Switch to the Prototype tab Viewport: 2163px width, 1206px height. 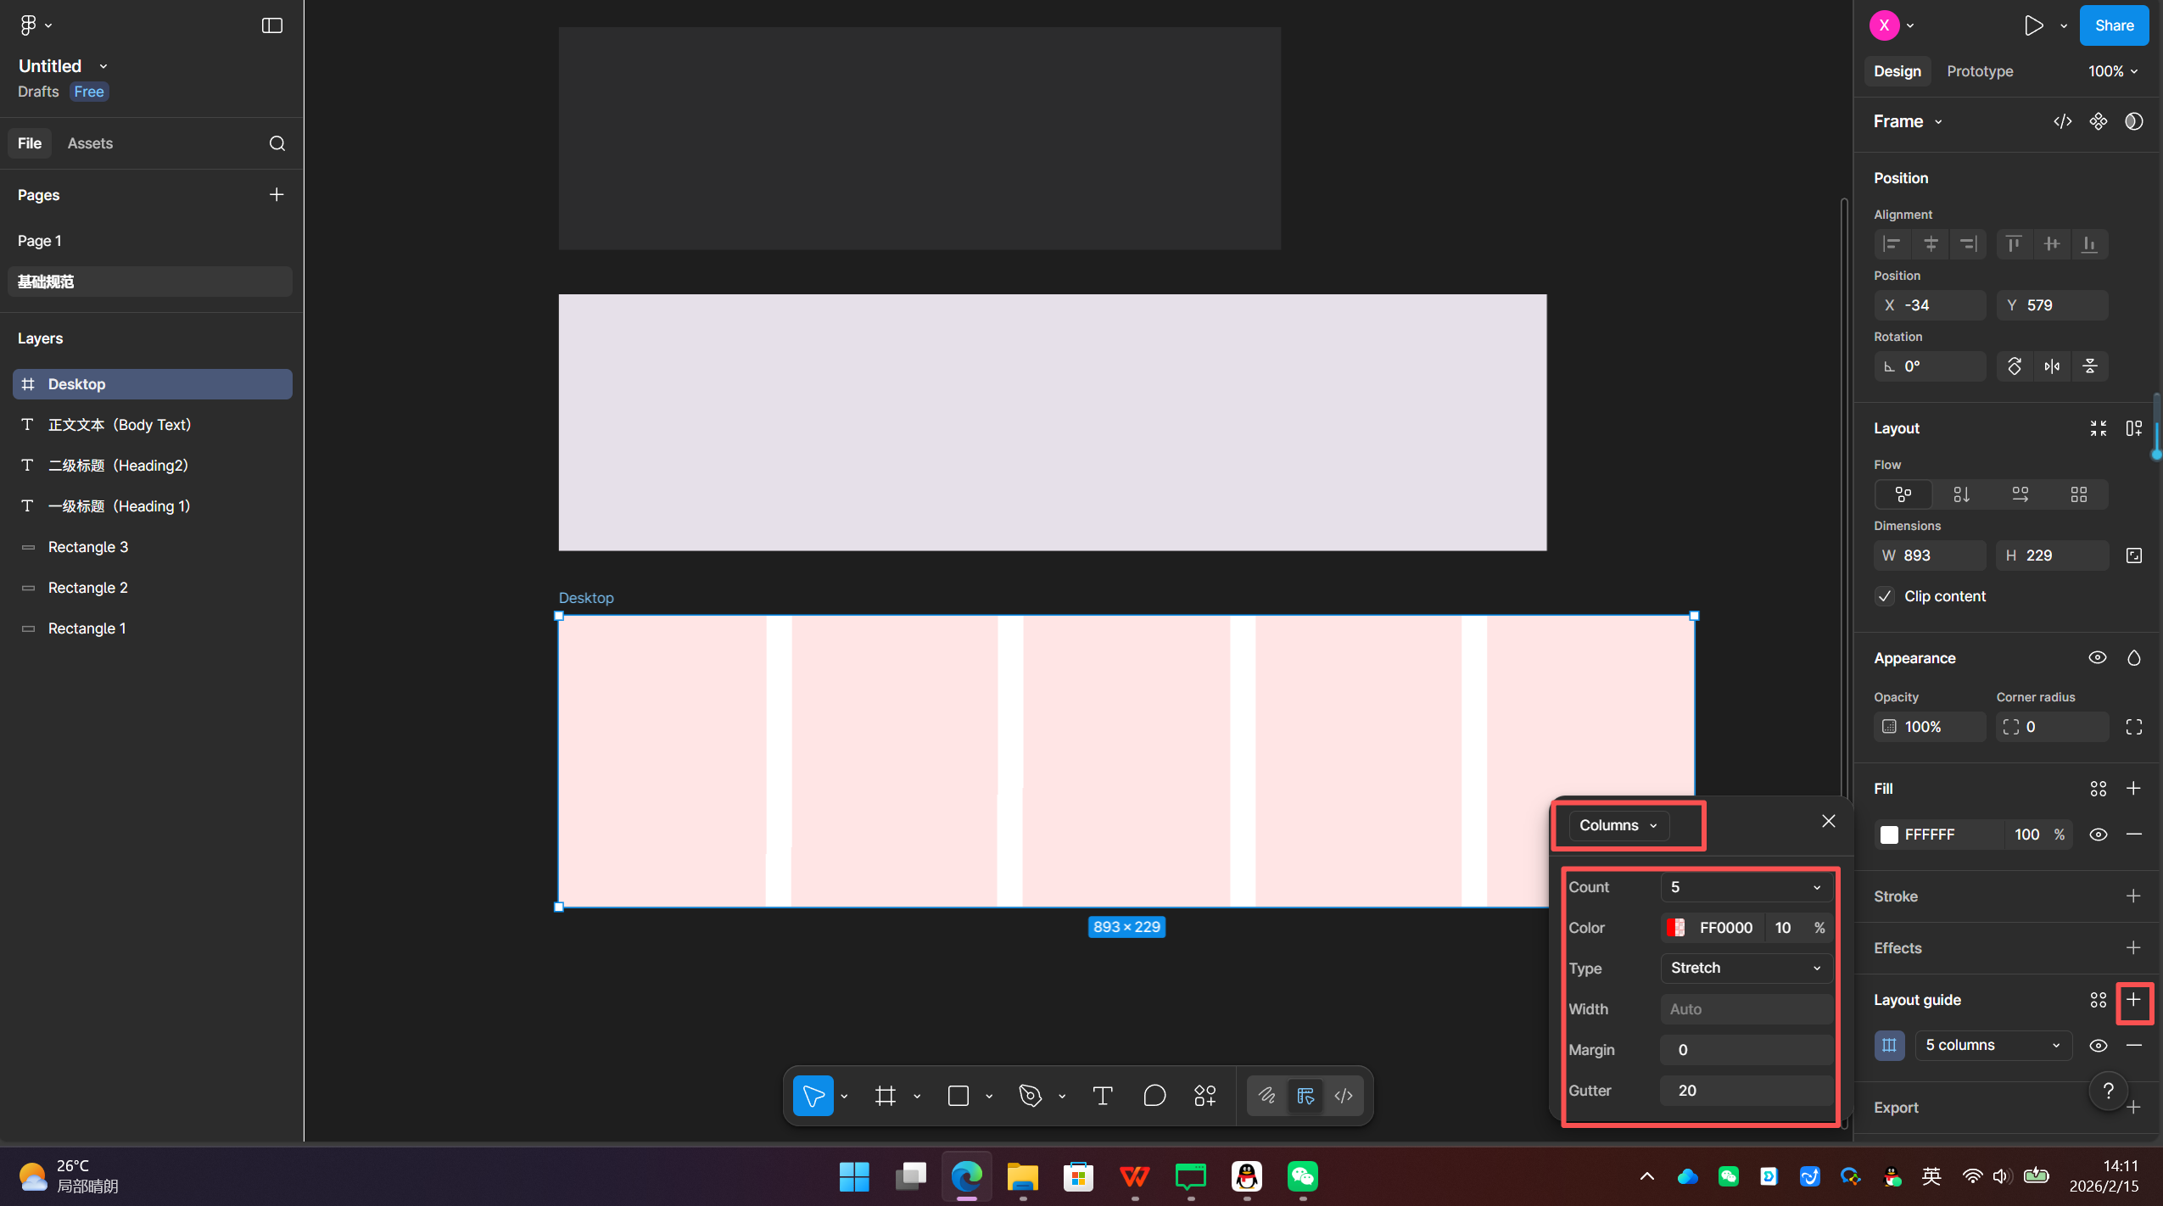click(1979, 71)
